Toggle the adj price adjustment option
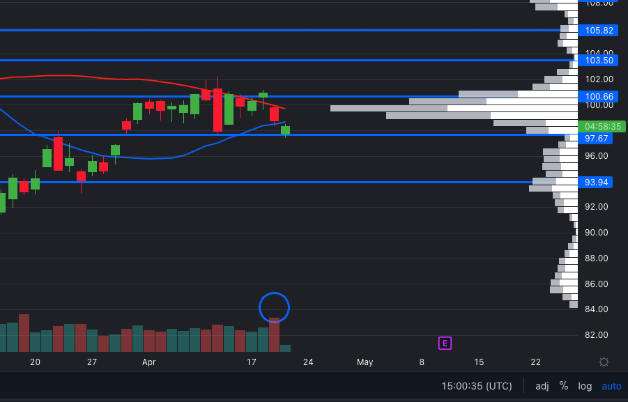The image size is (628, 402). [542, 387]
